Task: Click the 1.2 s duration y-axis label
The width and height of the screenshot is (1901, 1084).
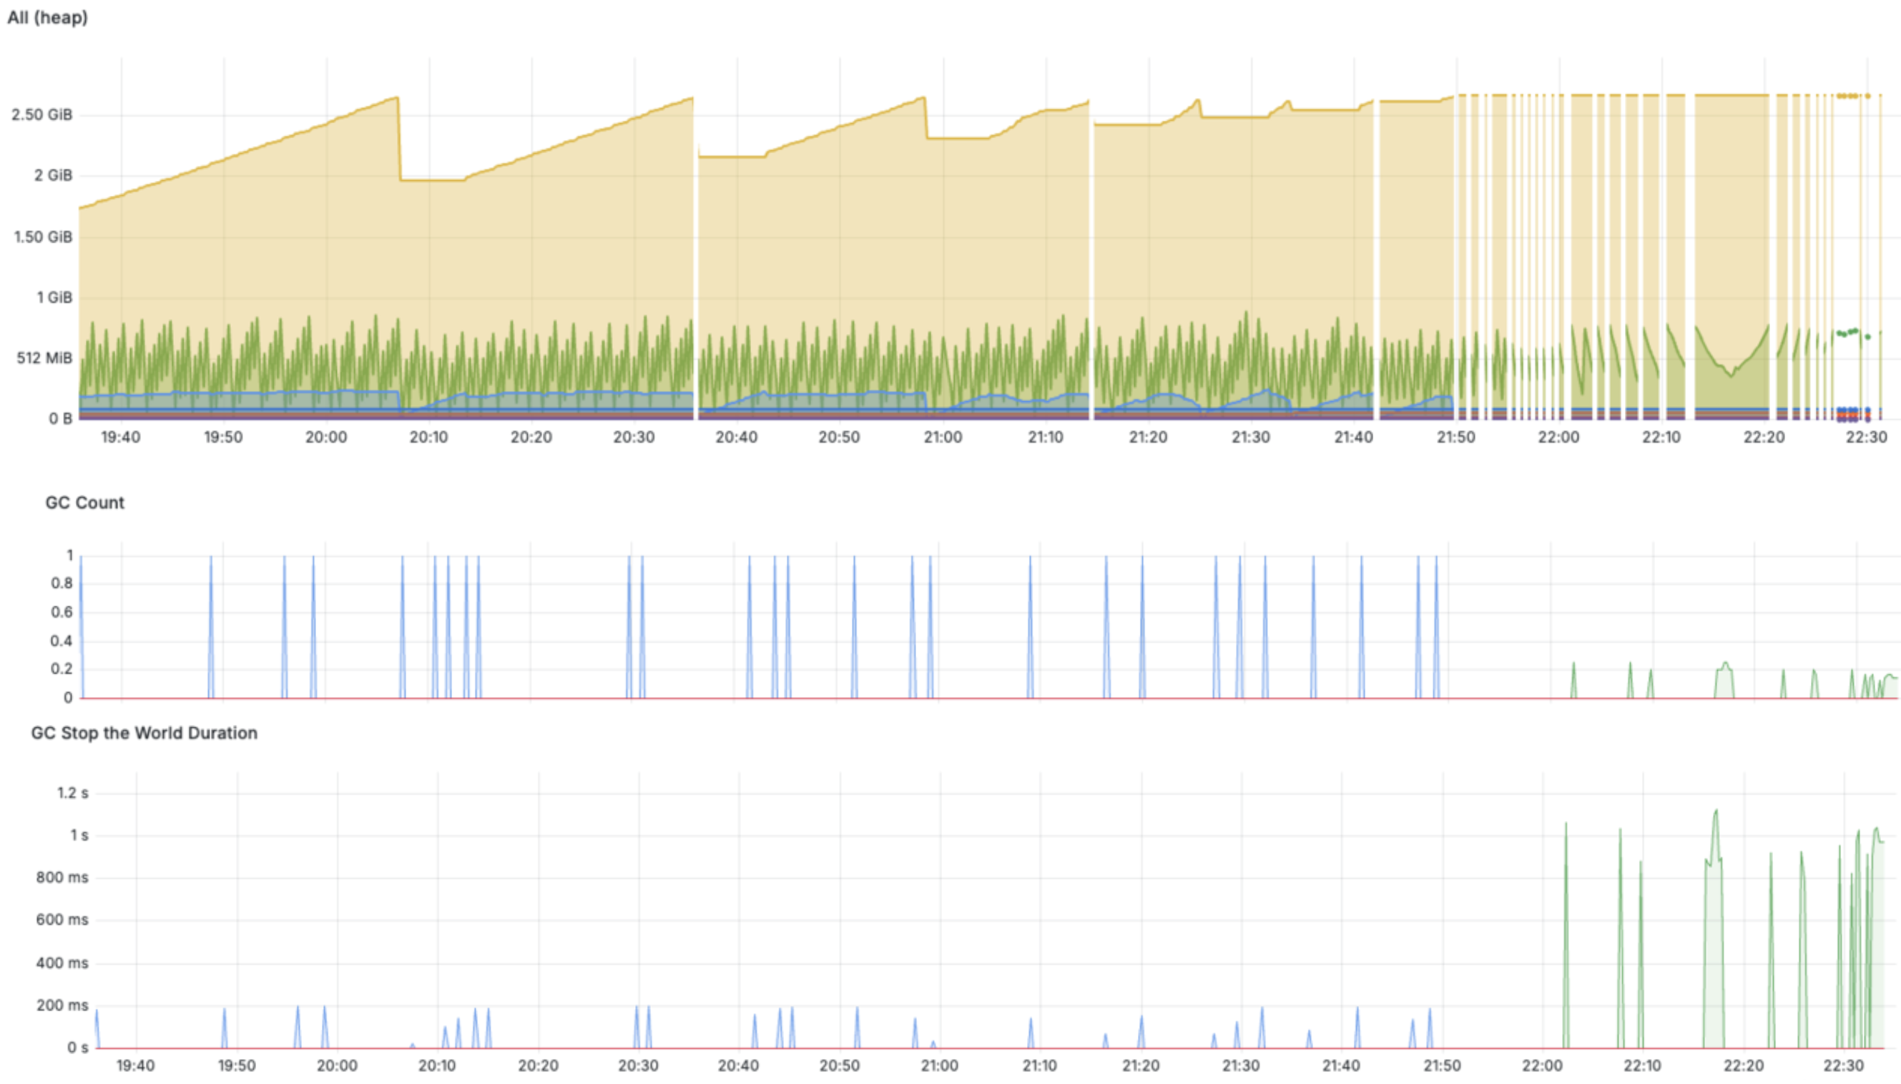Action: pos(72,793)
